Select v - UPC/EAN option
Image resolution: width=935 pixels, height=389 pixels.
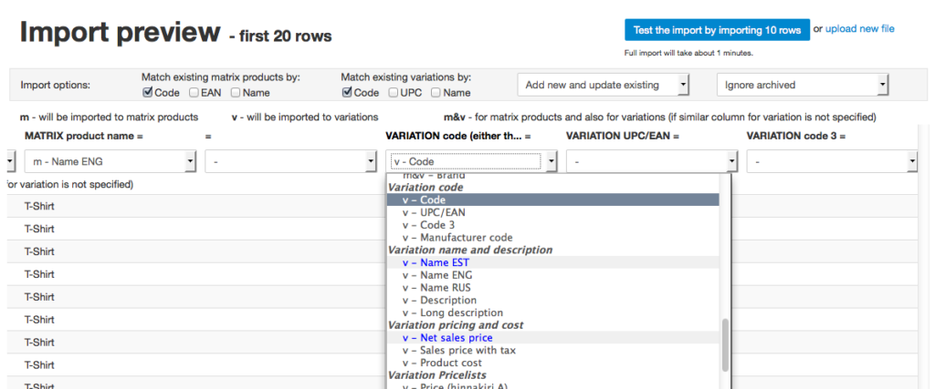click(552, 212)
